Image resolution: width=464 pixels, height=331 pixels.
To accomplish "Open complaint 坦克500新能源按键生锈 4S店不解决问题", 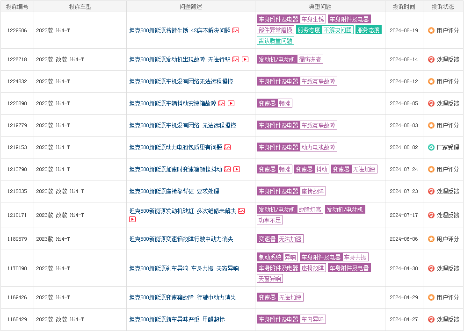I will pos(180,30).
